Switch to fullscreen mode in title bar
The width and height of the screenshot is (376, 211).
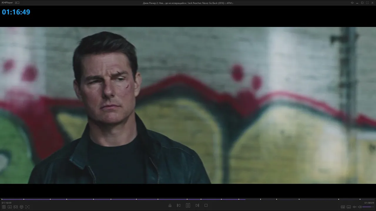click(367, 3)
